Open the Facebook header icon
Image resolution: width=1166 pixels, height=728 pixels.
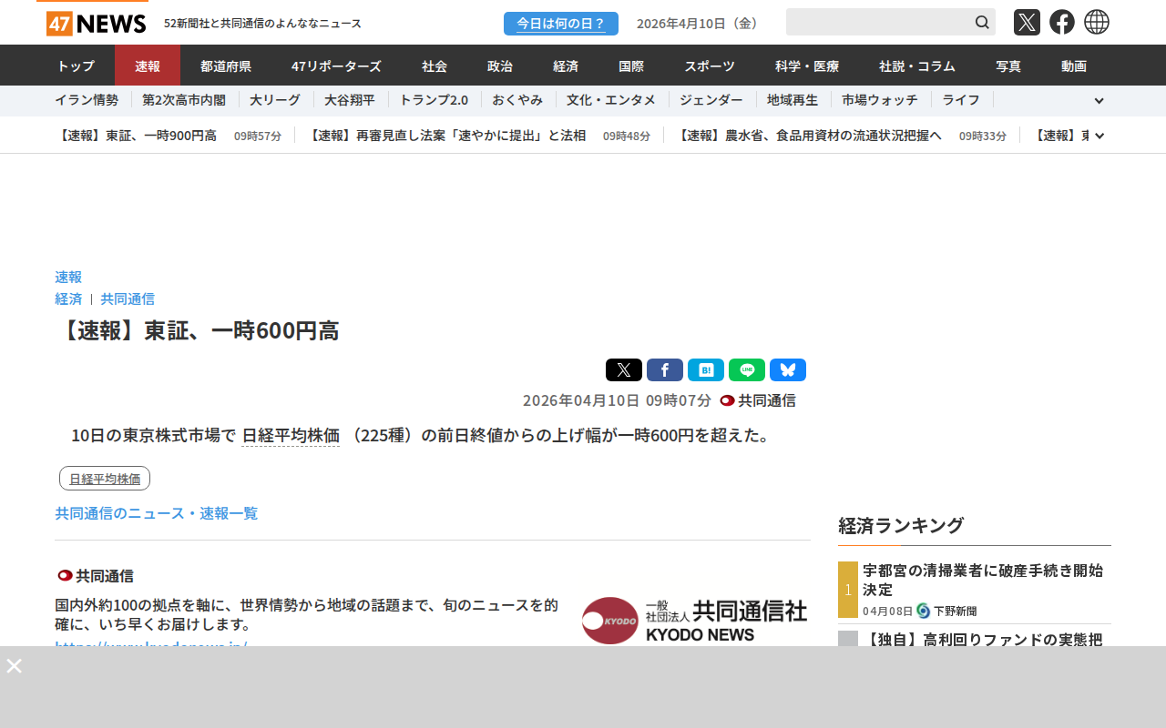pos(1062,23)
